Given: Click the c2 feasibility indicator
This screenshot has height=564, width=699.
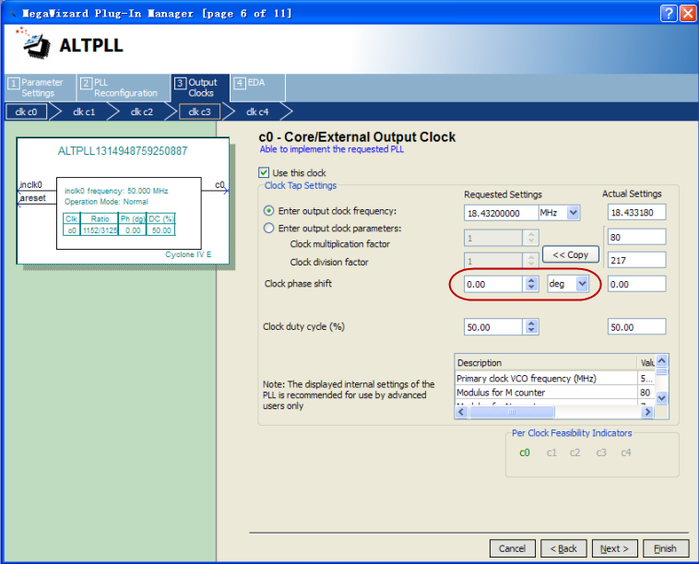Looking at the screenshot, I should point(575,452).
